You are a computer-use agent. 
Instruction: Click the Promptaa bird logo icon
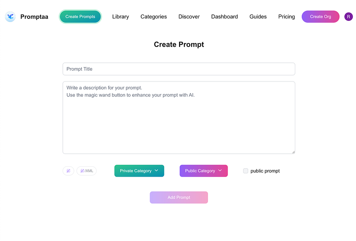[10, 16]
